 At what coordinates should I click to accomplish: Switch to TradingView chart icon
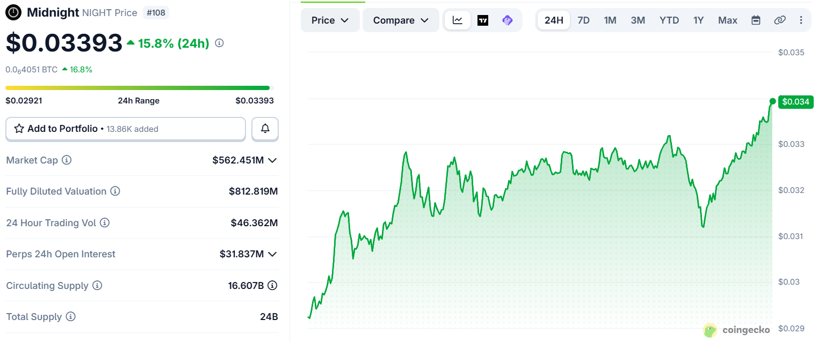[x=483, y=20]
